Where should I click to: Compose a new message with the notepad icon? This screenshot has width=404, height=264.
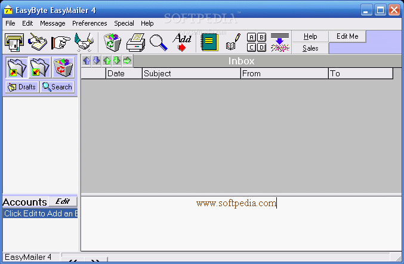[38, 42]
